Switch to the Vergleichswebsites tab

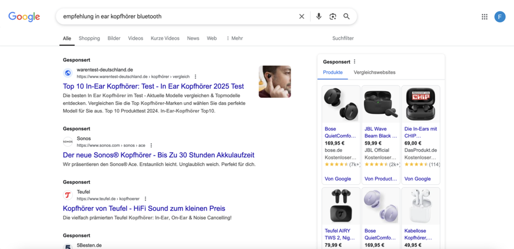(x=374, y=72)
